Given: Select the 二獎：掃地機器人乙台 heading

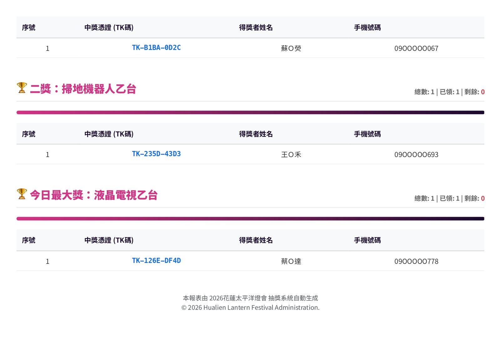Looking at the screenshot, I should coord(83,89).
